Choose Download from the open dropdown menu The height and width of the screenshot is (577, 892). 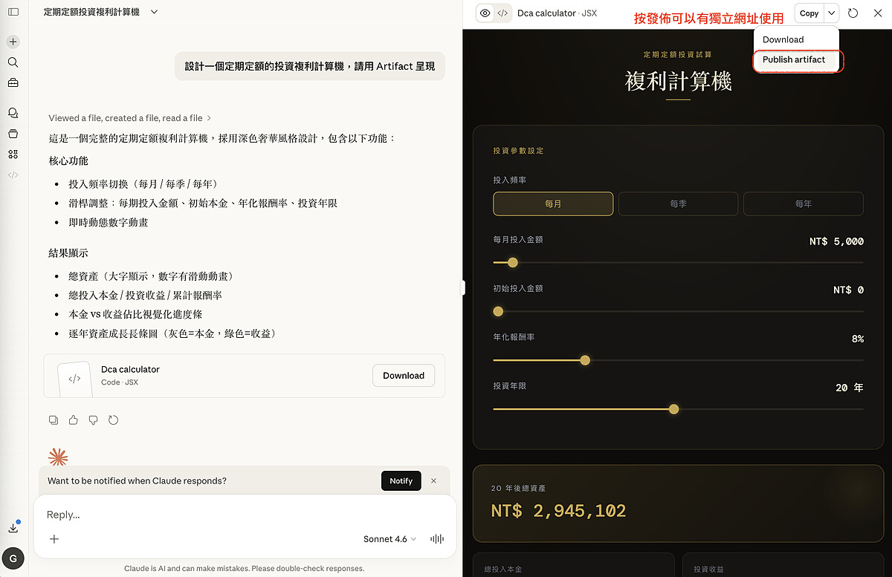click(x=782, y=39)
